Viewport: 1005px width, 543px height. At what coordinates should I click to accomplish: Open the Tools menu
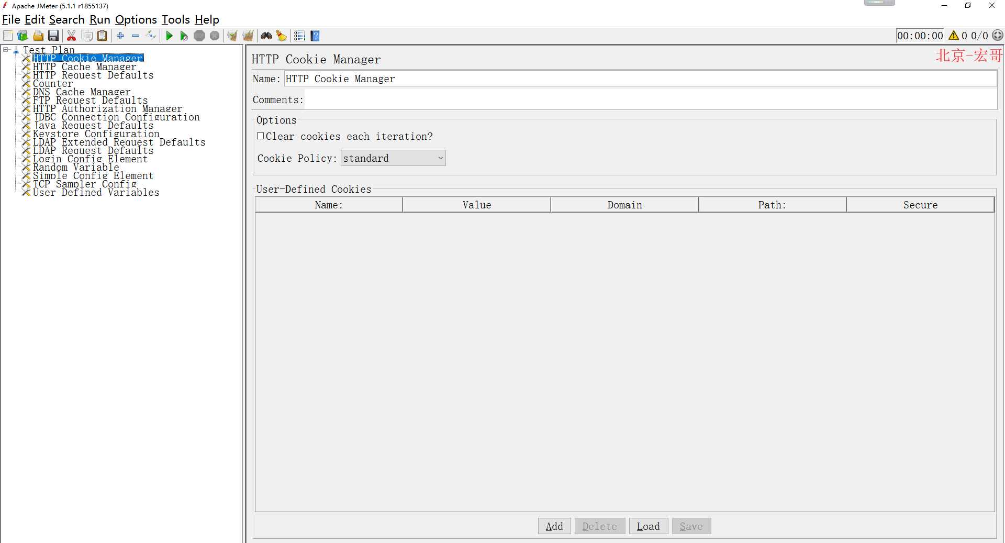[x=175, y=20]
